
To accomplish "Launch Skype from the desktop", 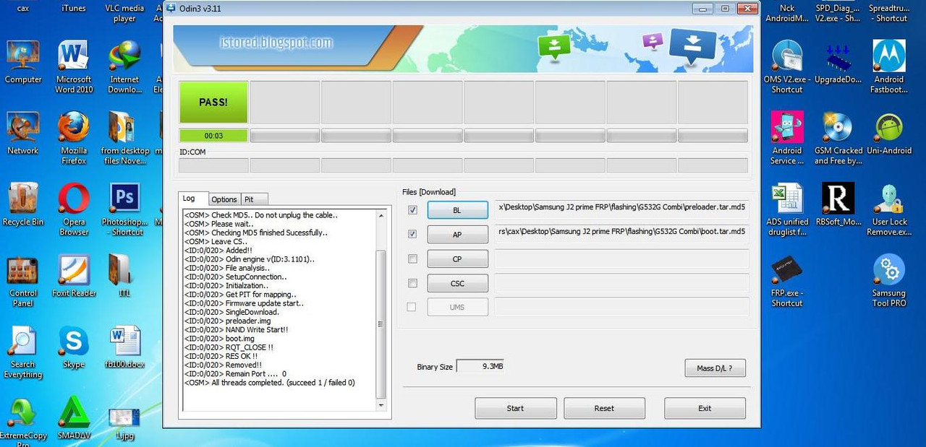I will pos(74,347).
